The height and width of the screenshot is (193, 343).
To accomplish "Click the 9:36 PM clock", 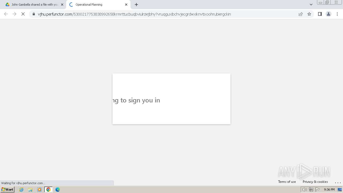I will (329, 190).
